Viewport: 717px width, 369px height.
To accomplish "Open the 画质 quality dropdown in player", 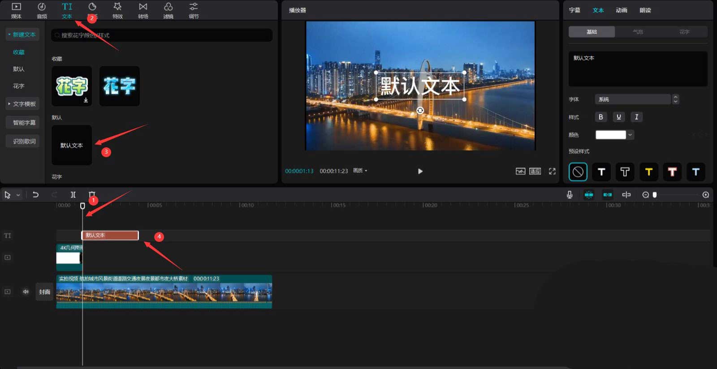I will click(x=360, y=171).
